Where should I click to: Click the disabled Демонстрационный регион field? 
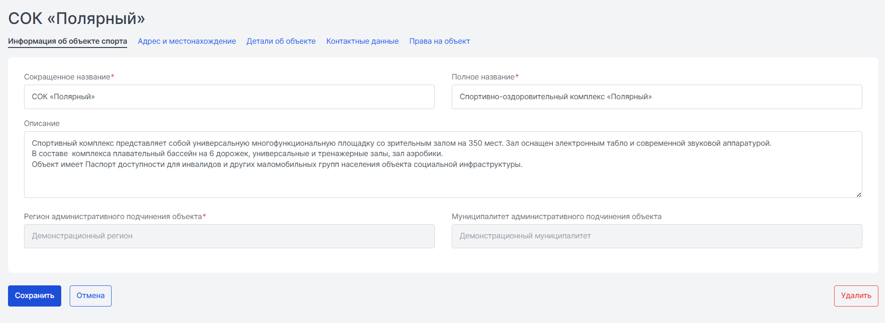point(229,236)
